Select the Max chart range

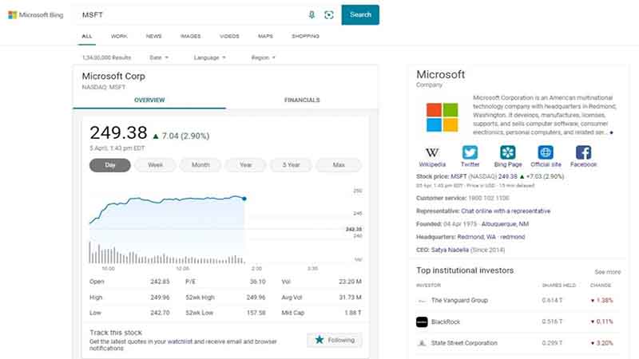(x=339, y=165)
